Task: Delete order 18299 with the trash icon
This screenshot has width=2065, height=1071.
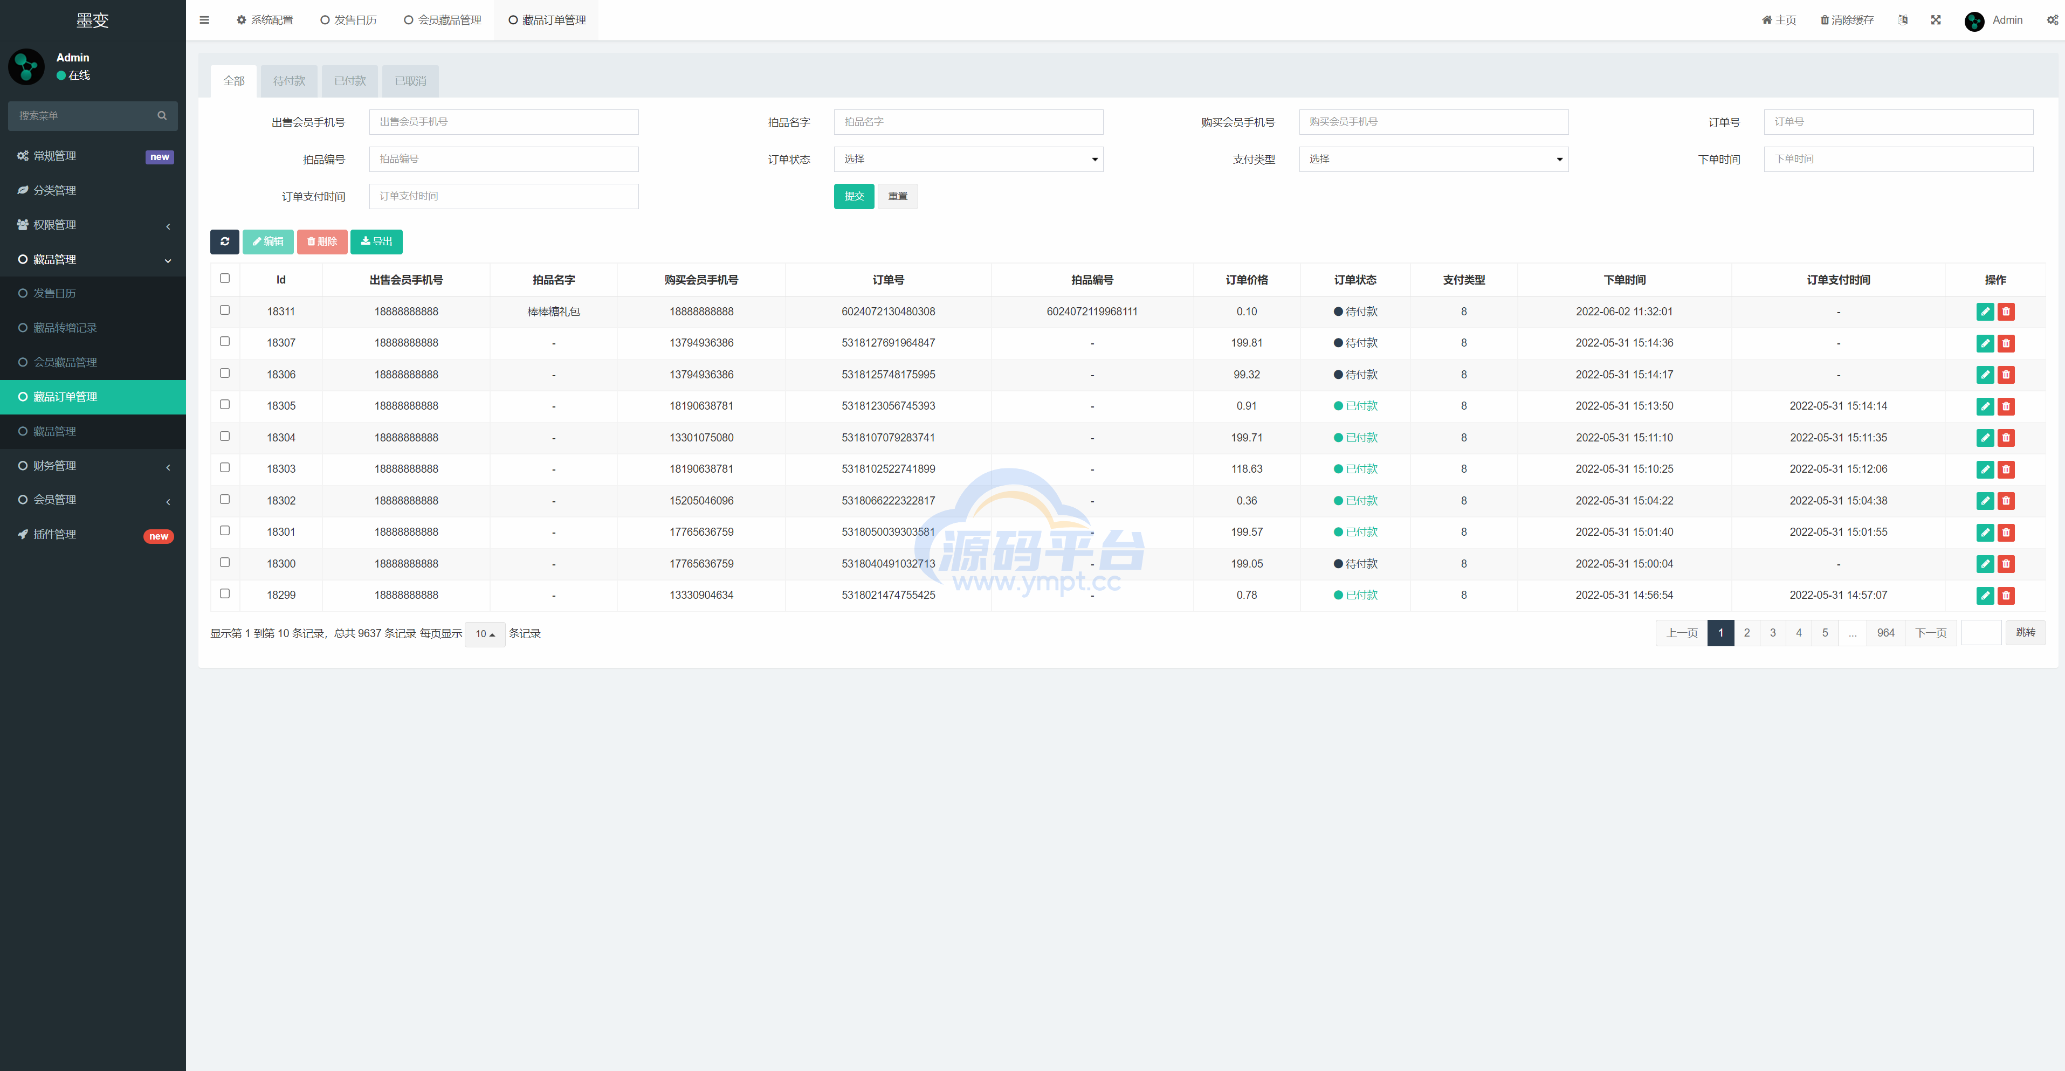Action: [2006, 596]
